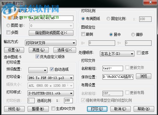The height and width of the screenshot is (115, 158).
Task: Enable the 生成WDG文件 checkbox
Action: point(53,109)
